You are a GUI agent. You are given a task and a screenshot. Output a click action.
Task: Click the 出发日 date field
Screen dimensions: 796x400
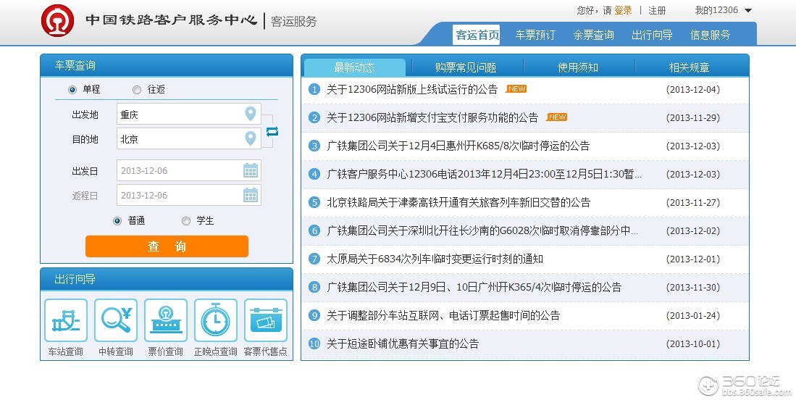click(189, 170)
